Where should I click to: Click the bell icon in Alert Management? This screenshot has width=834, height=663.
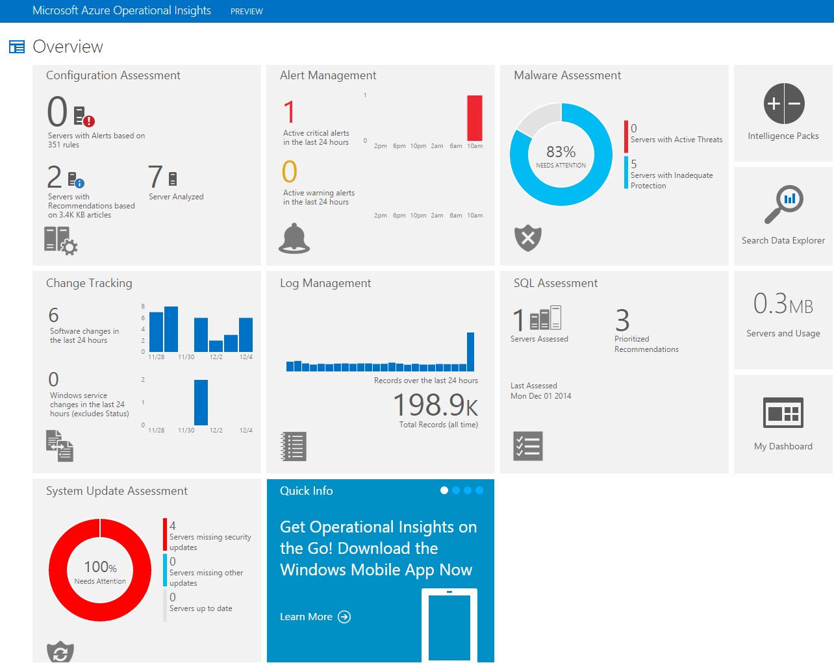(x=294, y=238)
